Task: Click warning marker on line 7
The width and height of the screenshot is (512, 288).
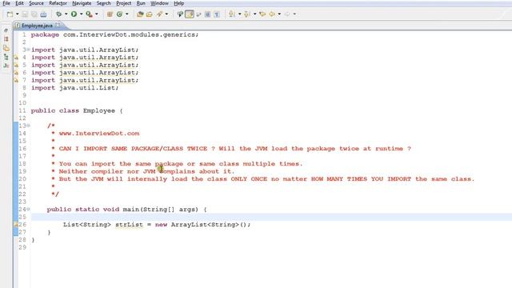Action: click(16, 80)
